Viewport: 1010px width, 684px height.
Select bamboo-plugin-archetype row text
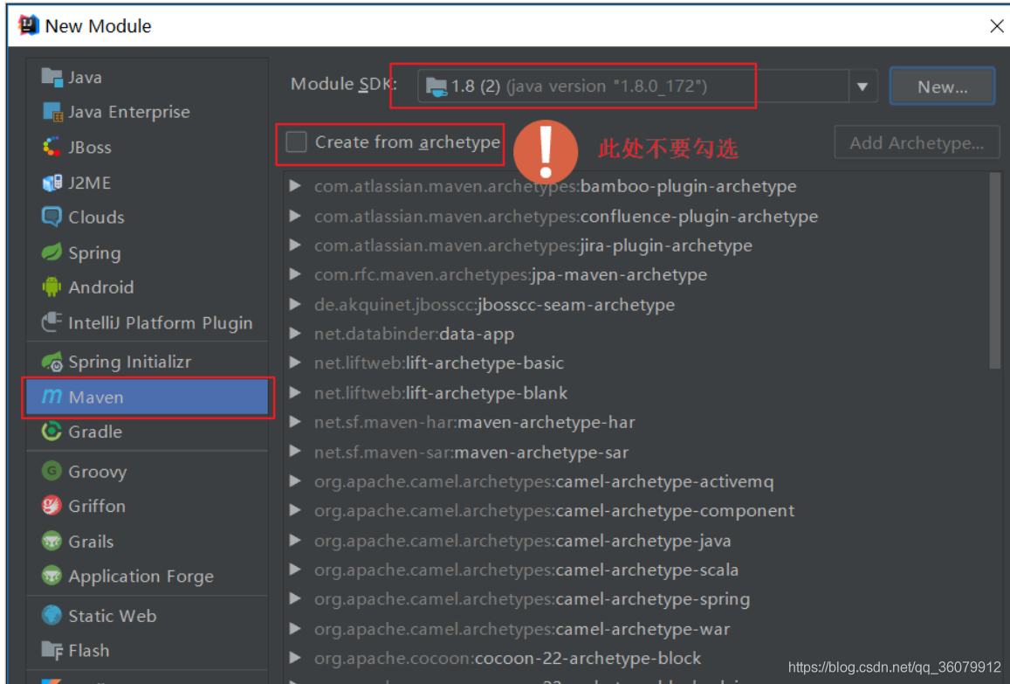click(555, 186)
